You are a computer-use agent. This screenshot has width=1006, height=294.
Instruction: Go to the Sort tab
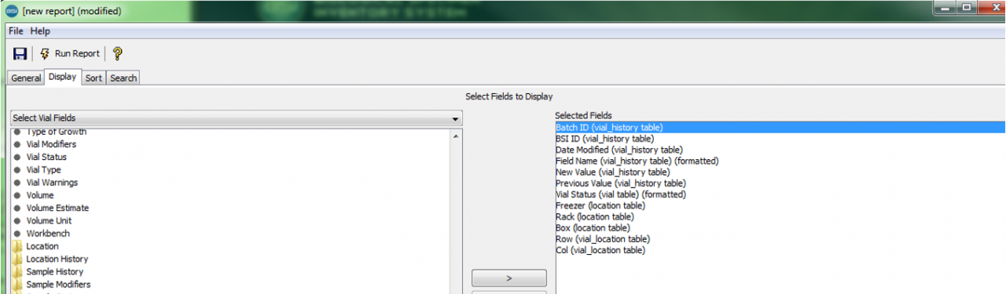(94, 78)
